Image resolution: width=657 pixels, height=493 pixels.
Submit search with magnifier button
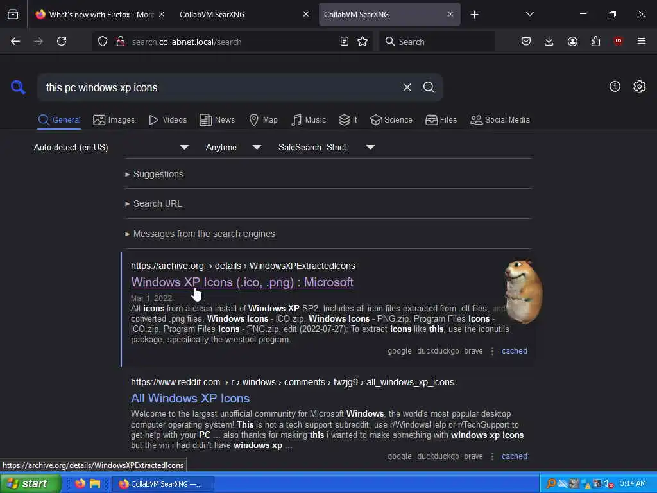[x=429, y=87]
